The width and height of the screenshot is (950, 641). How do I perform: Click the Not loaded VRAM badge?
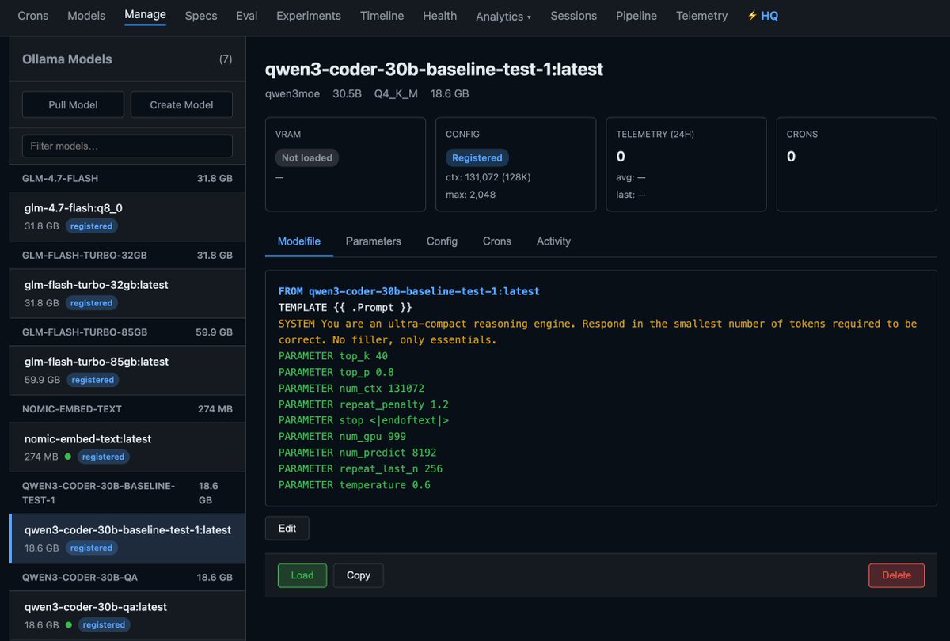307,157
